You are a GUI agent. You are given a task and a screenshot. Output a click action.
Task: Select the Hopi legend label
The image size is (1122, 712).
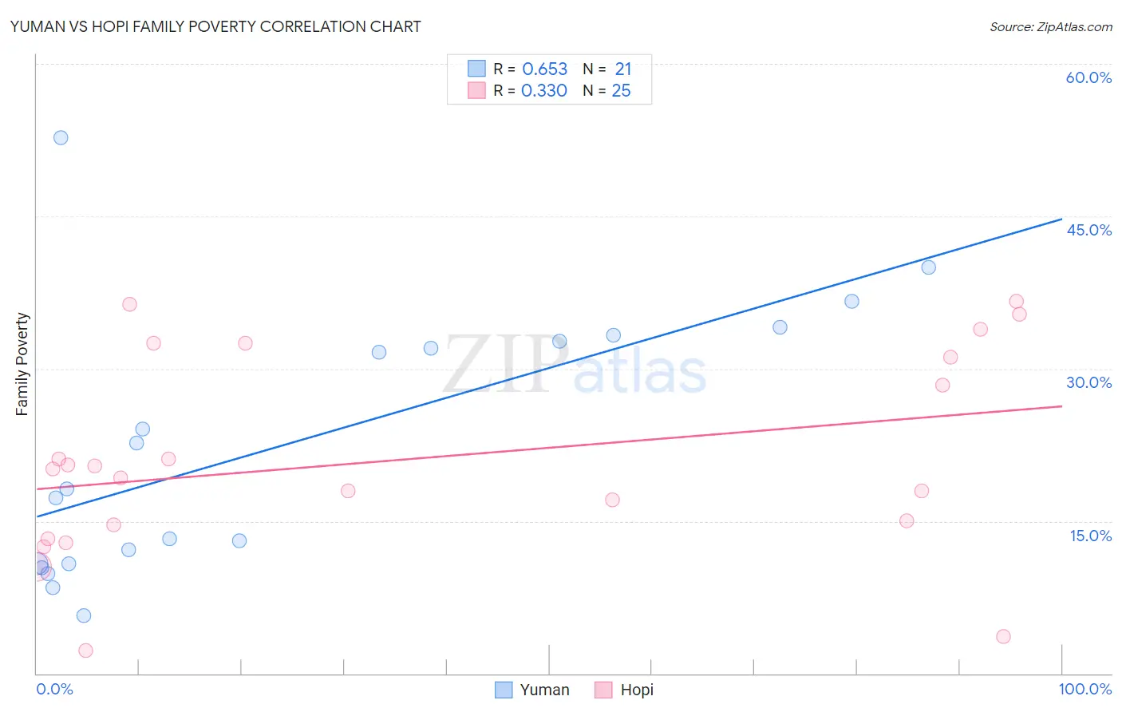637,690
